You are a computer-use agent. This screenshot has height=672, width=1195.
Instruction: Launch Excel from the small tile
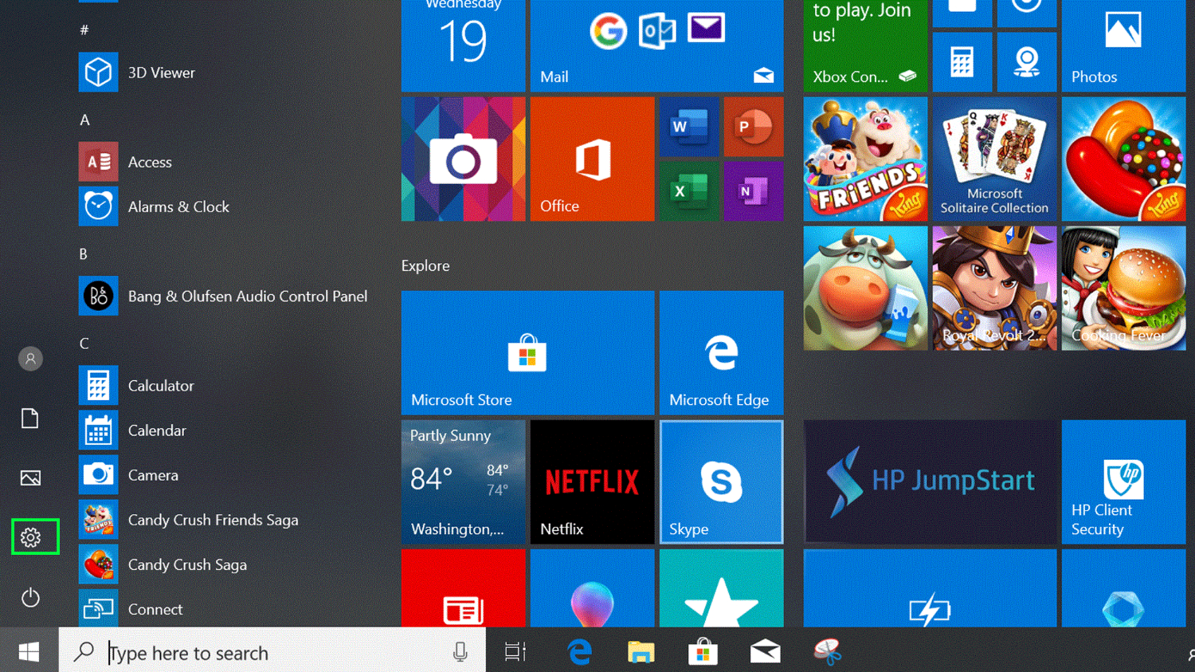tap(689, 191)
